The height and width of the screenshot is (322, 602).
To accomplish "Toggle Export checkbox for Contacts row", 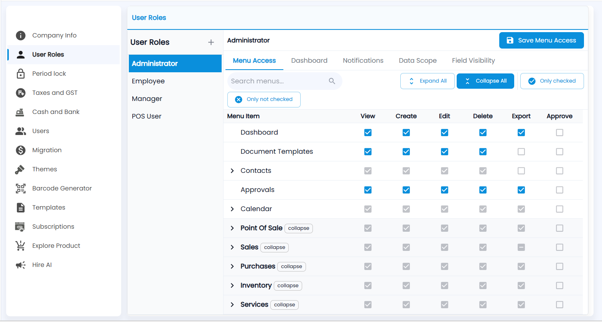I will [x=521, y=171].
